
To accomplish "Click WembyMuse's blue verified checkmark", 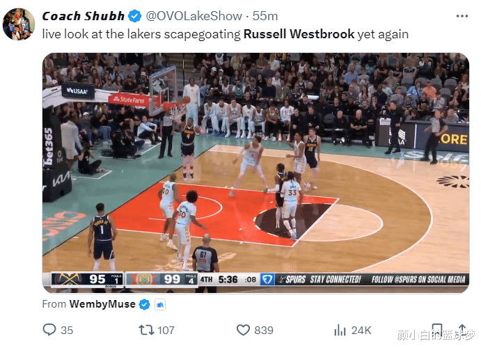I will [144, 304].
